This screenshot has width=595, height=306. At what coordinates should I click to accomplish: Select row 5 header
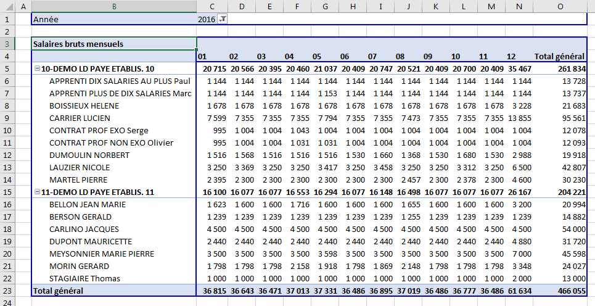pos(7,68)
